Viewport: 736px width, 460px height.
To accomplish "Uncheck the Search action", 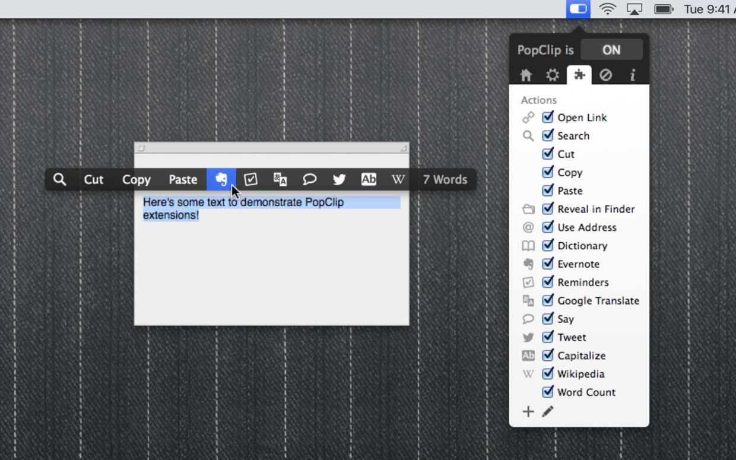I will coord(548,135).
